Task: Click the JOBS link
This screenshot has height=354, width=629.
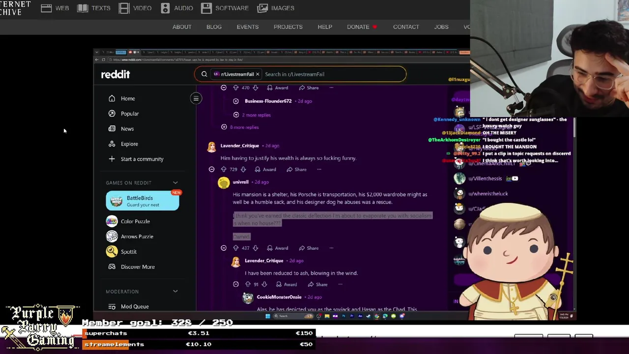Action: (x=441, y=27)
